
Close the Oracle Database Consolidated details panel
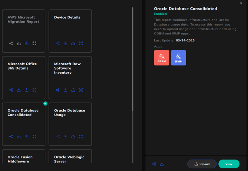point(241,3)
